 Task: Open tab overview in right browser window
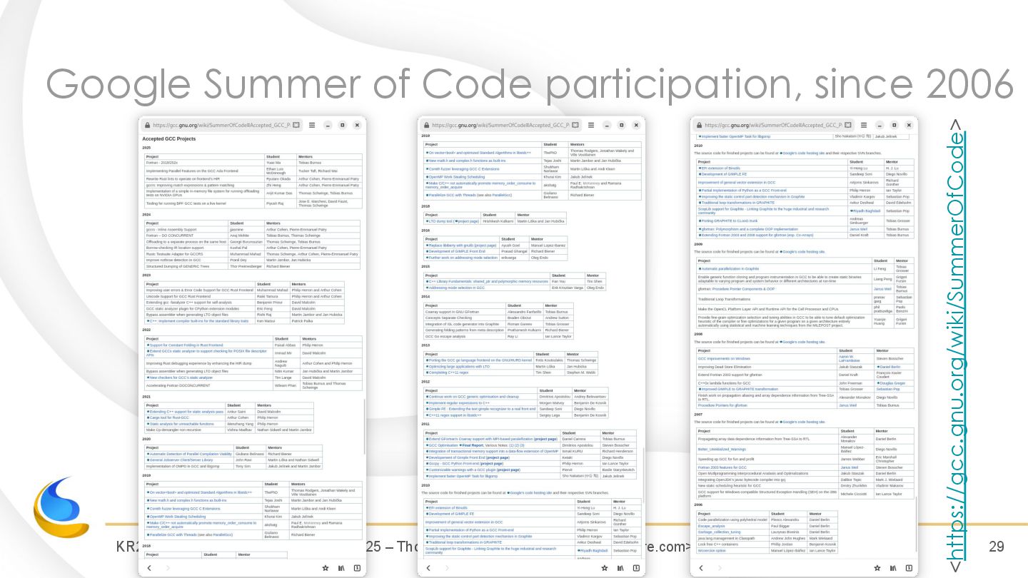[909, 568]
